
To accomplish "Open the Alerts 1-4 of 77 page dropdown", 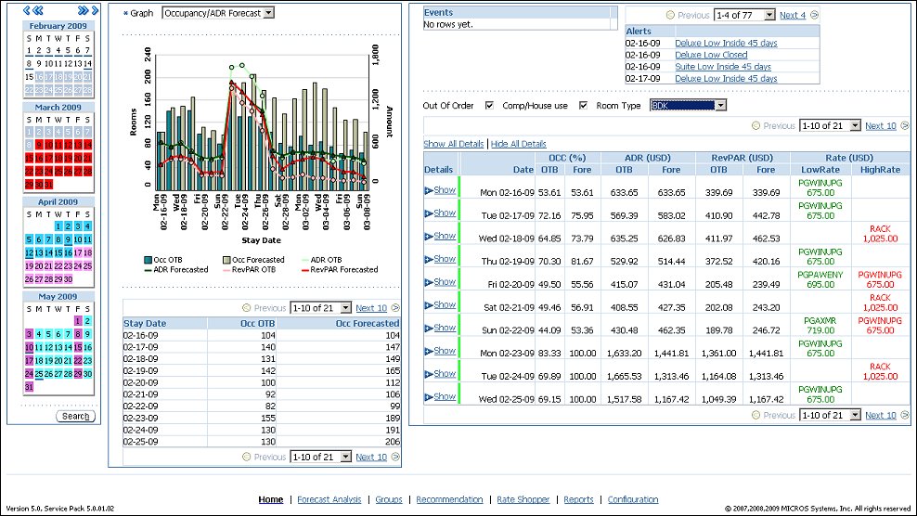I will [x=743, y=16].
